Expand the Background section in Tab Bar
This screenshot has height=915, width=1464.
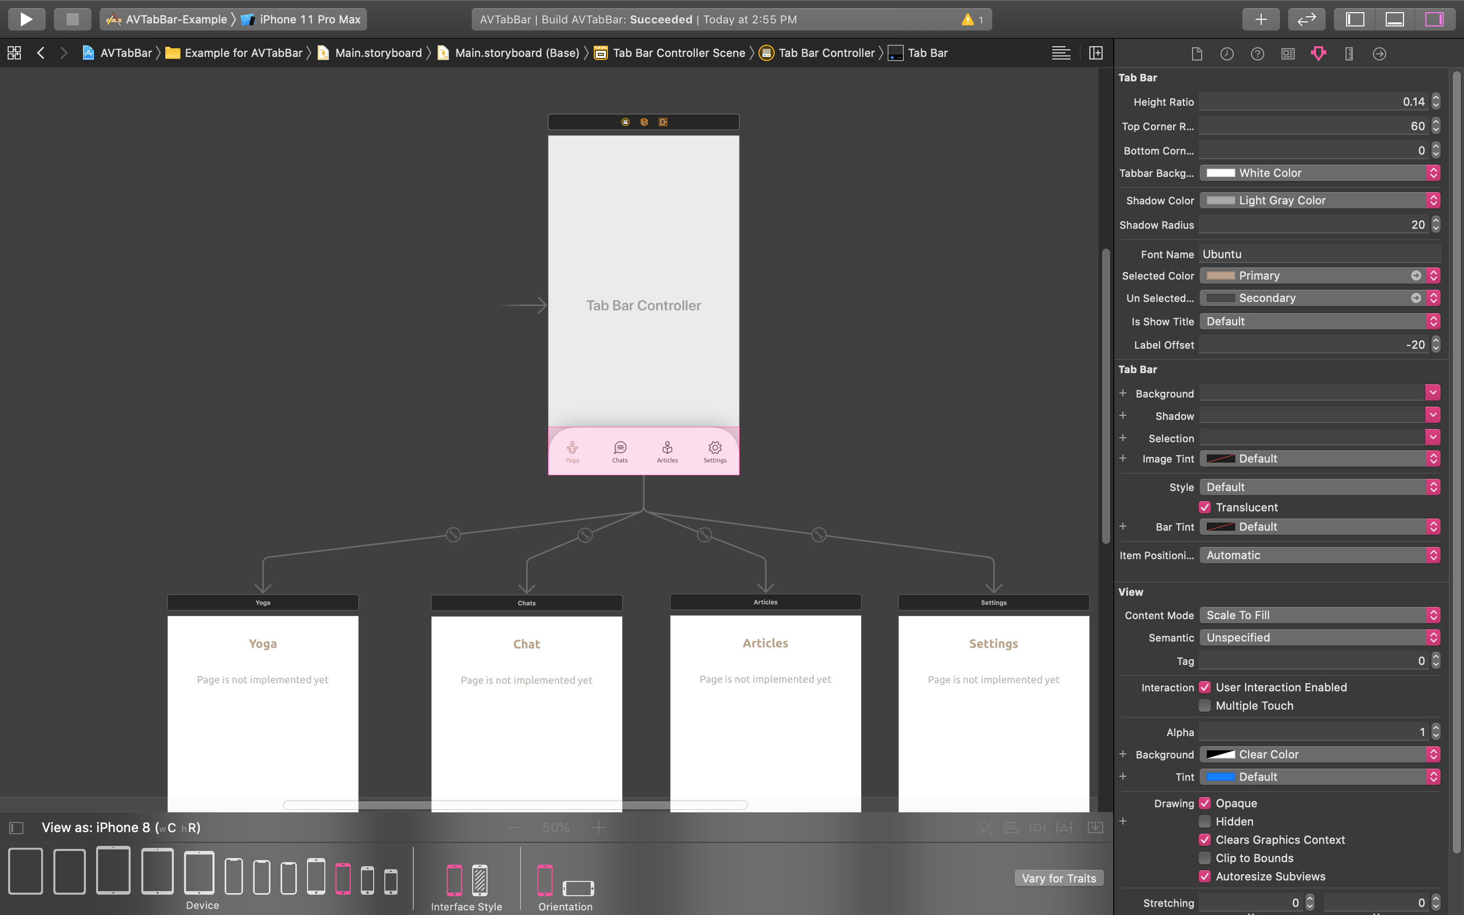tap(1123, 393)
